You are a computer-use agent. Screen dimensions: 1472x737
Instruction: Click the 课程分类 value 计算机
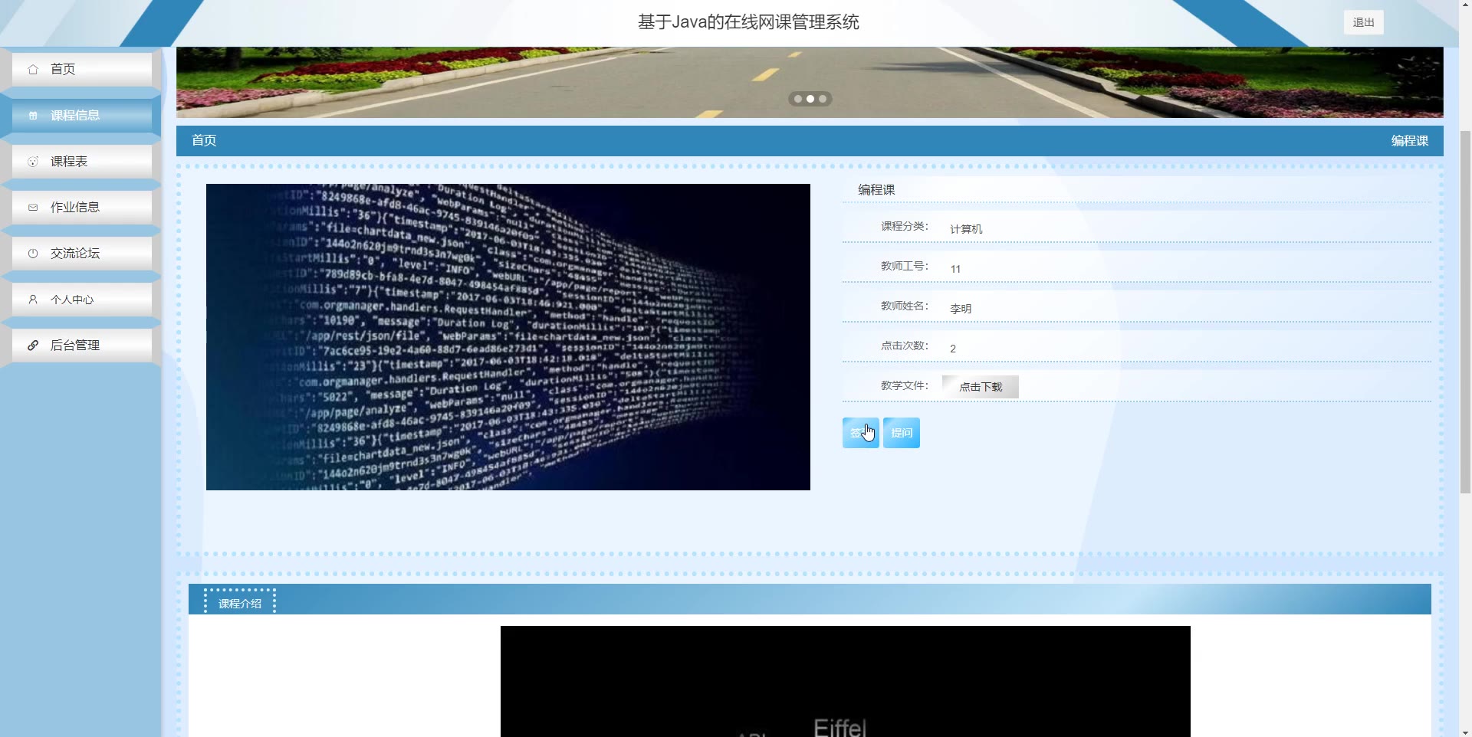coord(966,229)
